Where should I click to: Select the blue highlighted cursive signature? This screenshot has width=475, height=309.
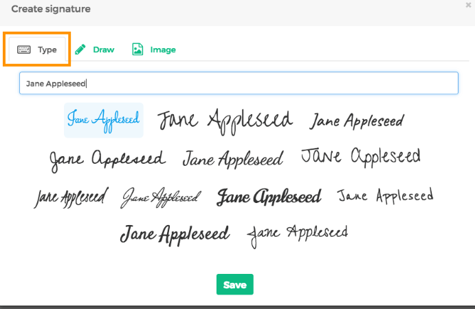104,120
